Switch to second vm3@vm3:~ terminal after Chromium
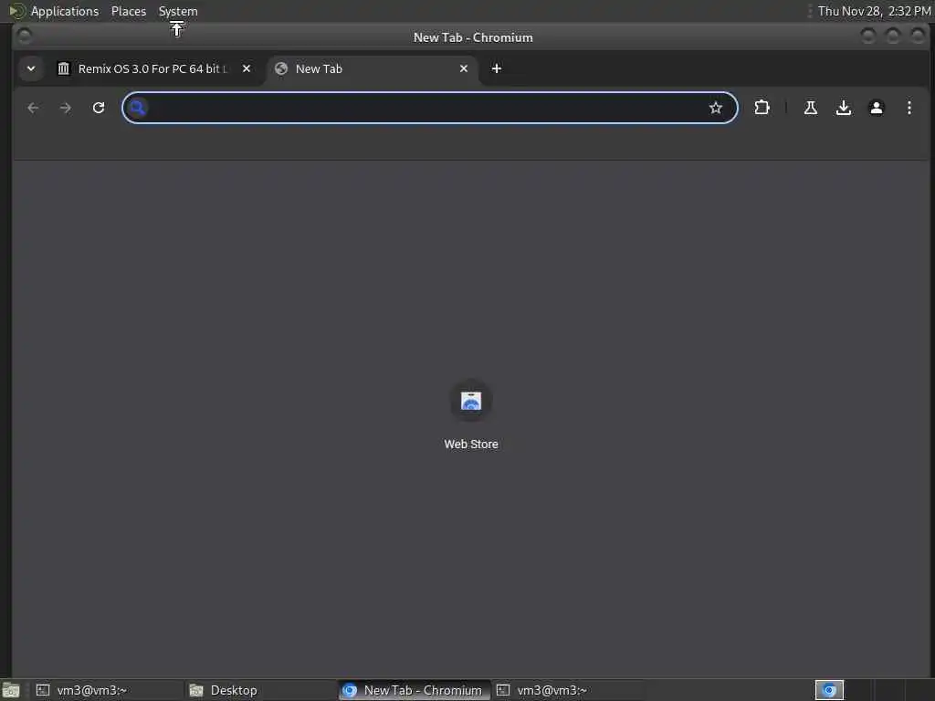The height and width of the screenshot is (701, 935). tap(568, 690)
